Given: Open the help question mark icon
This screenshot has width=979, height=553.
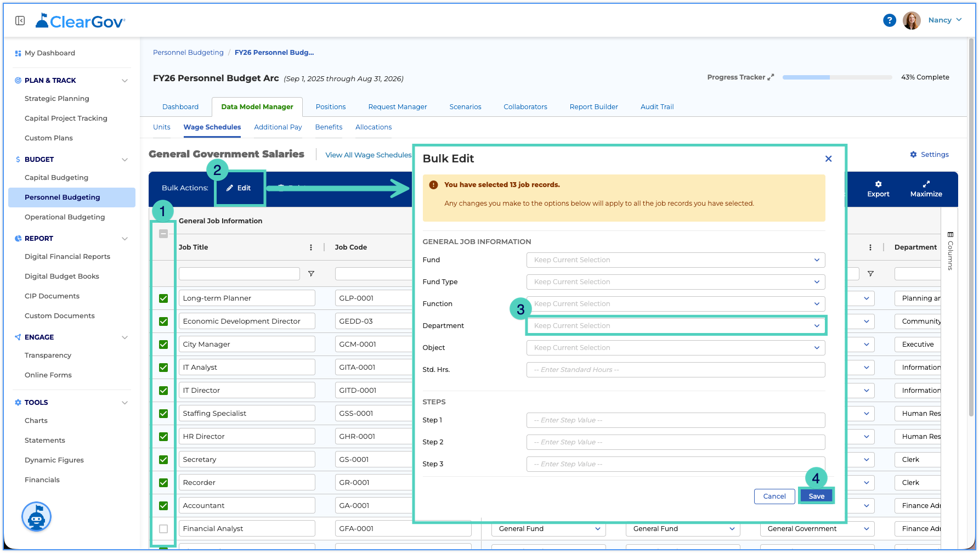Looking at the screenshot, I should pyautogui.click(x=889, y=20).
